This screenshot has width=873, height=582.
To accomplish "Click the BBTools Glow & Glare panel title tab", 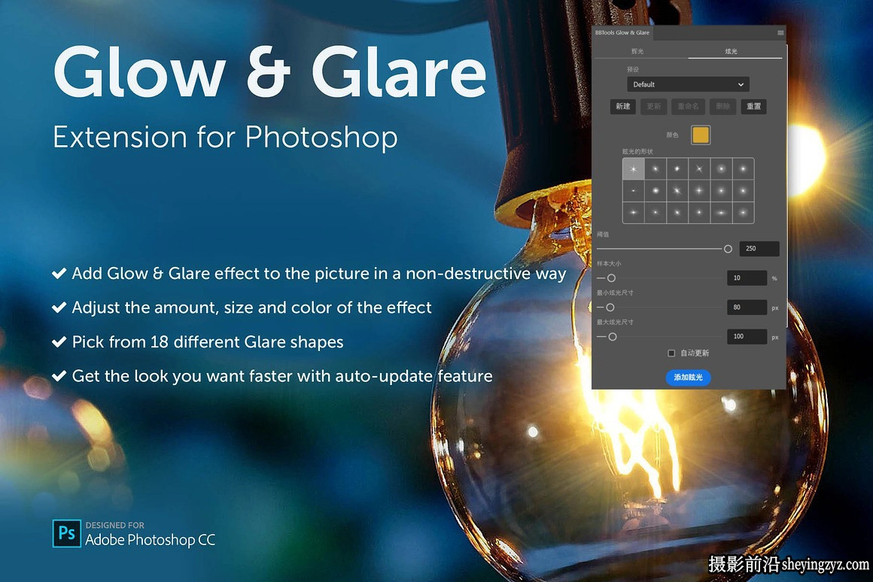I will 622,33.
